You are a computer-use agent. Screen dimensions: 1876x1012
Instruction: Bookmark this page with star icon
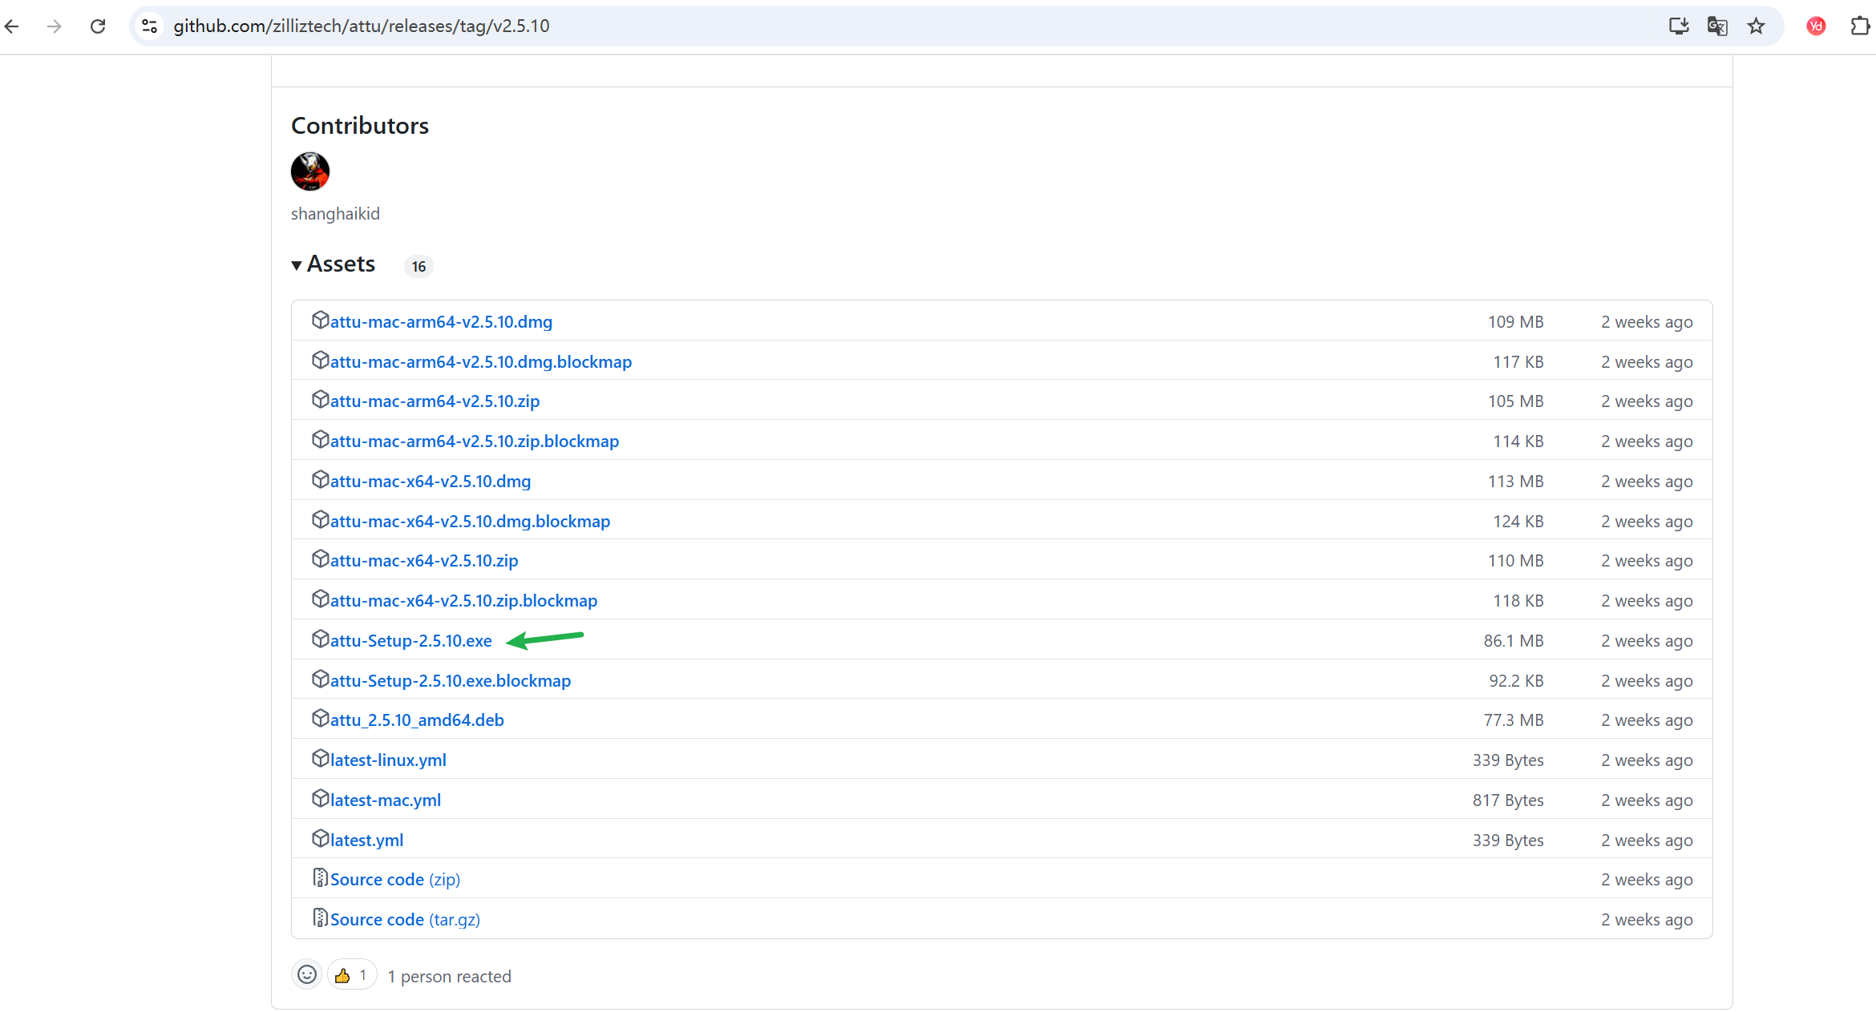point(1756,26)
